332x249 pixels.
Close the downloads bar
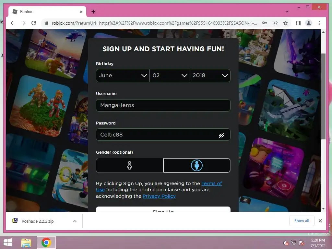click(x=320, y=221)
